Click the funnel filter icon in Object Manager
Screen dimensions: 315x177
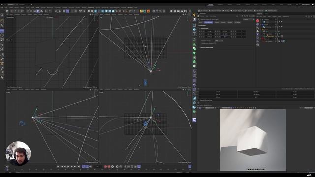pos(311,16)
